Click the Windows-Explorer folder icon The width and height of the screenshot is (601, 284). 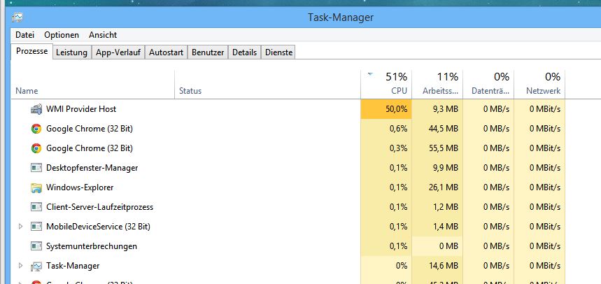point(36,187)
